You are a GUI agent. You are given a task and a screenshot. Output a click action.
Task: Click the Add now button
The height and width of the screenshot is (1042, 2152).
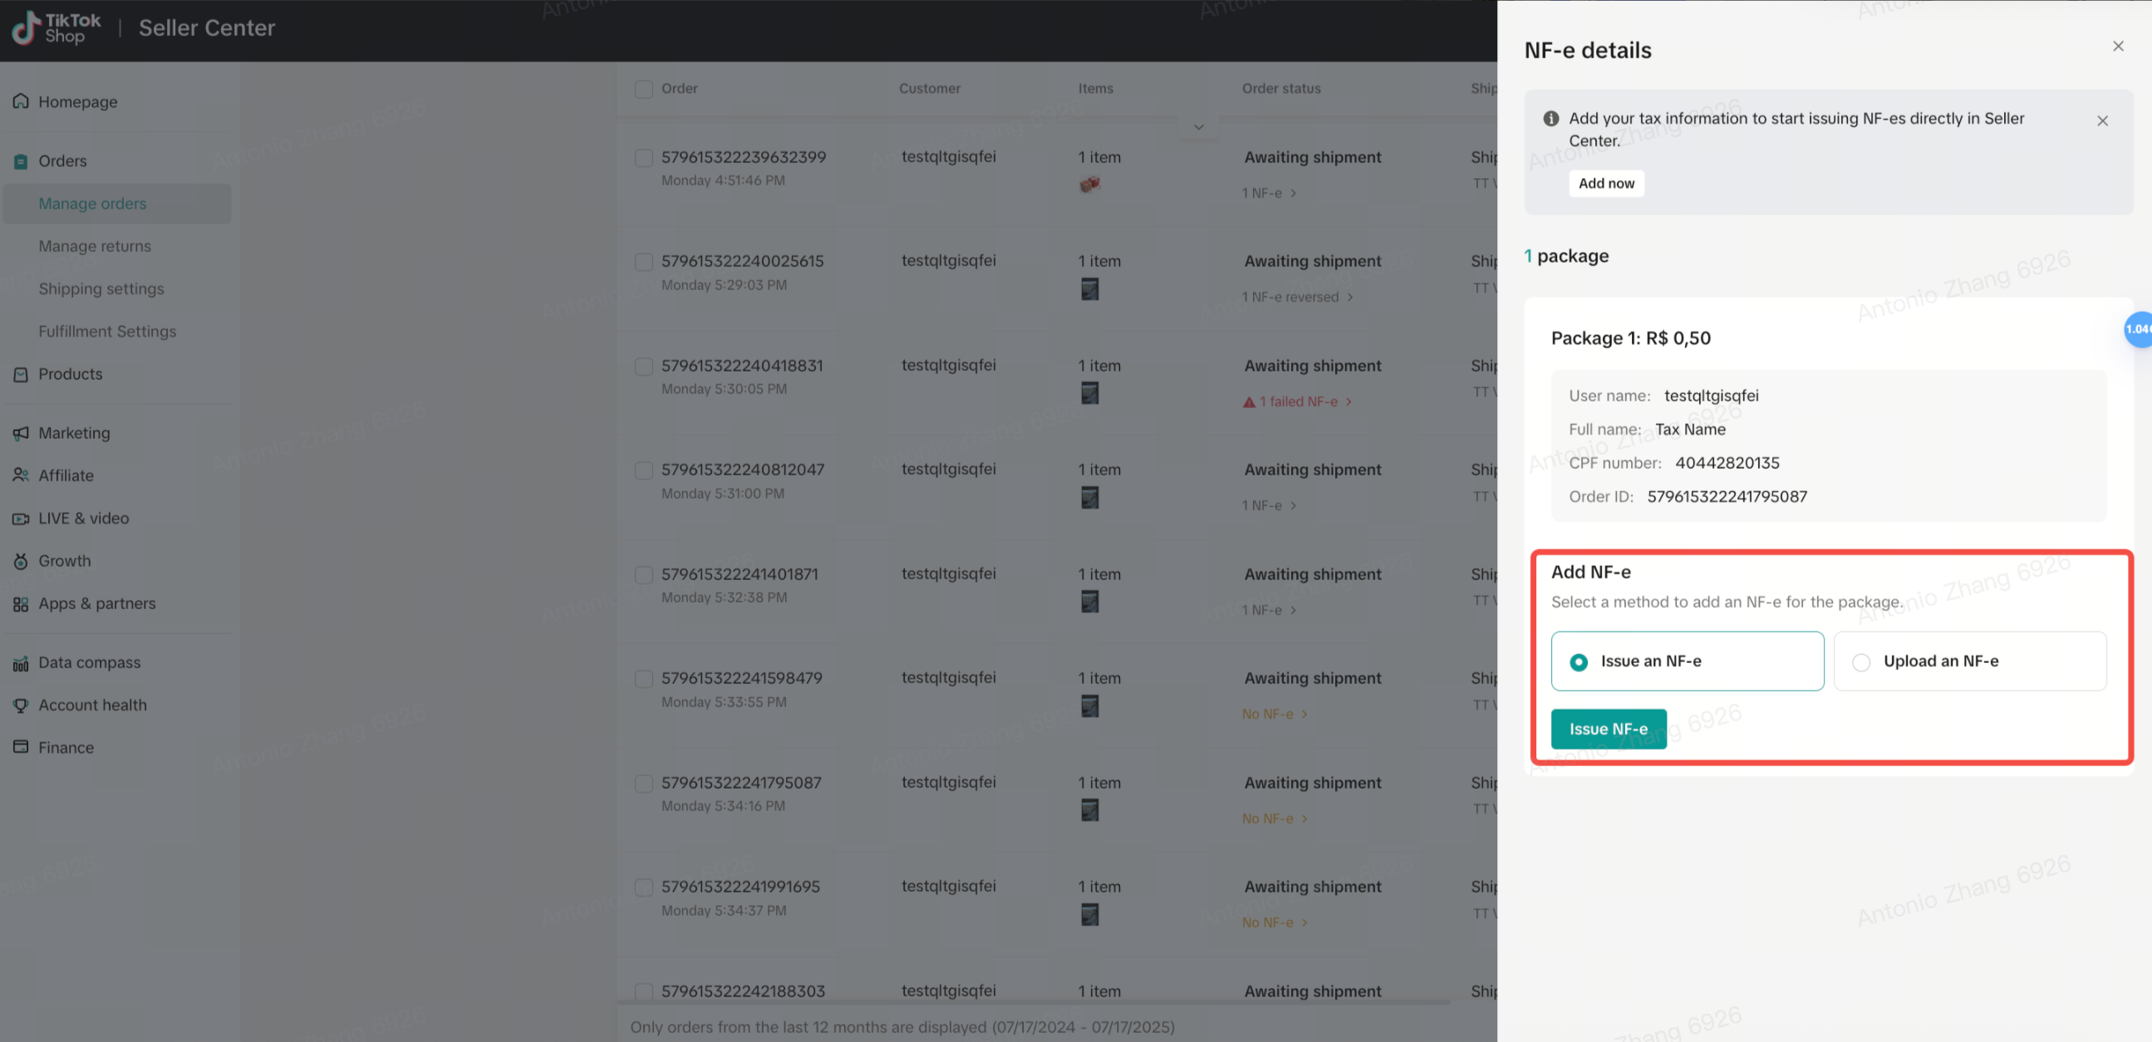1605,183
